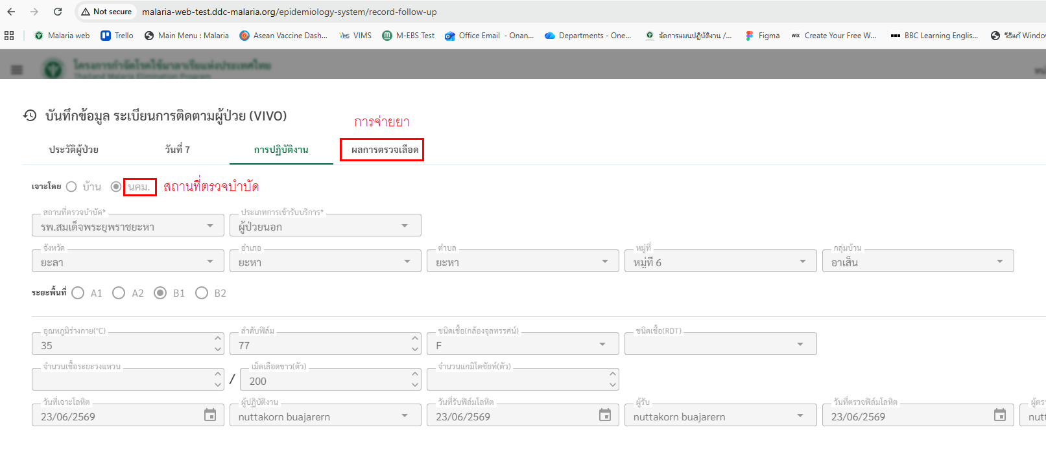The image size is (1046, 469).
Task: Decrease the ลำดับฟิล์ม number with down arrow
Action: [415, 349]
